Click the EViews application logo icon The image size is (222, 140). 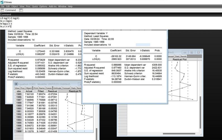(x=2, y=2)
